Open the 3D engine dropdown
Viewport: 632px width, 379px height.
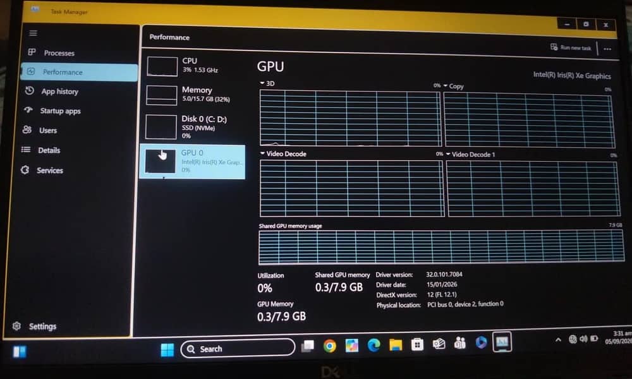click(x=267, y=83)
